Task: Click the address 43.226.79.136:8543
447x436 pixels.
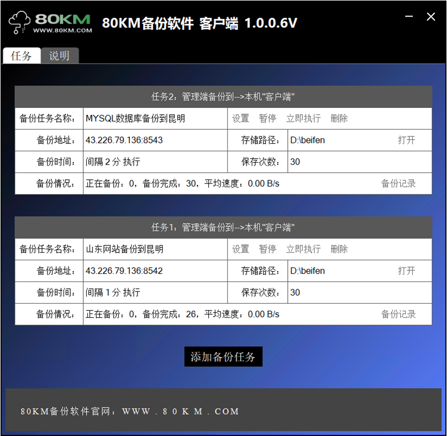Action: [x=124, y=140]
